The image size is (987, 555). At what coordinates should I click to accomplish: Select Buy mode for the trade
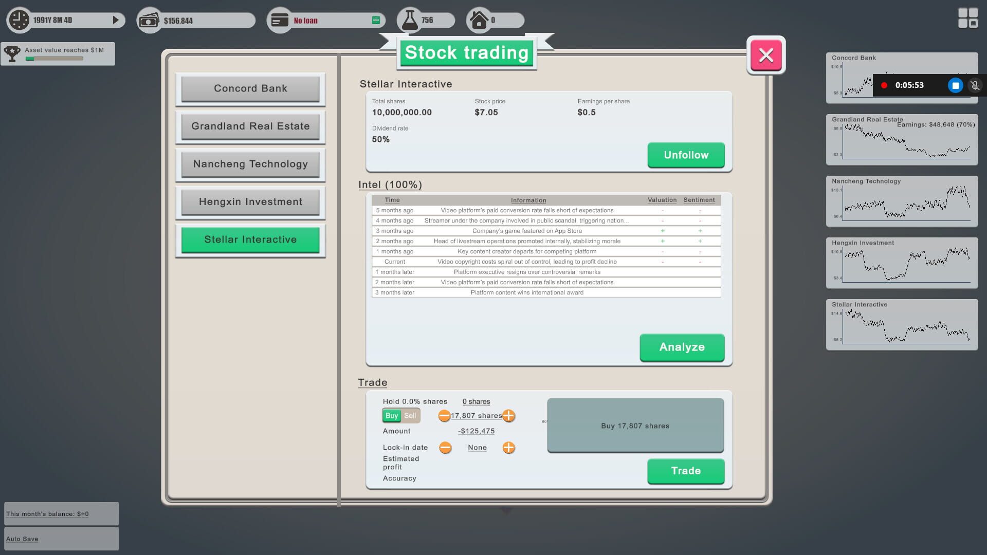point(392,416)
